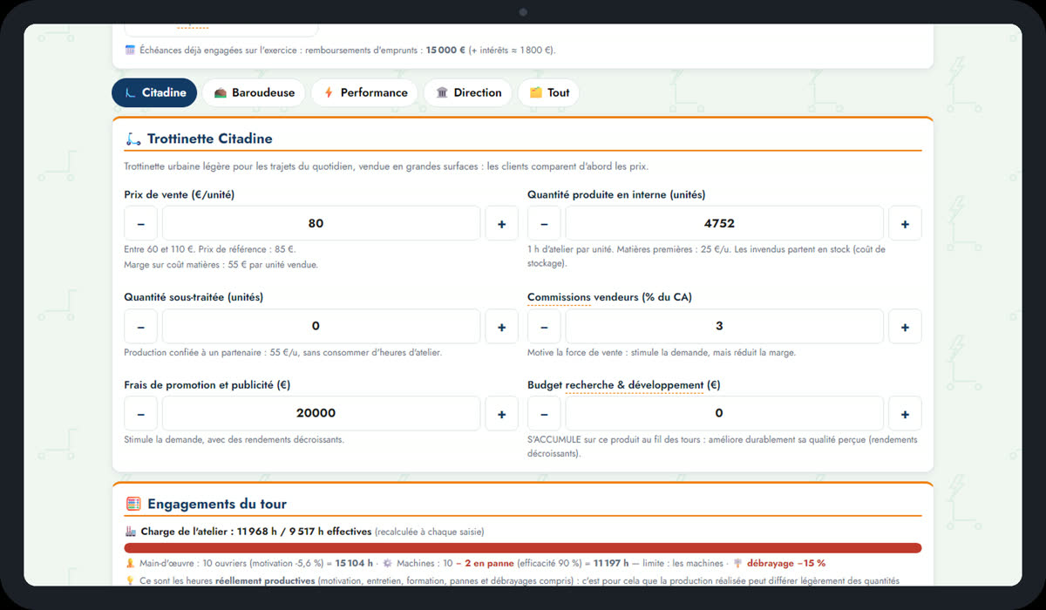Decrease Prix de vente with minus button

point(141,224)
